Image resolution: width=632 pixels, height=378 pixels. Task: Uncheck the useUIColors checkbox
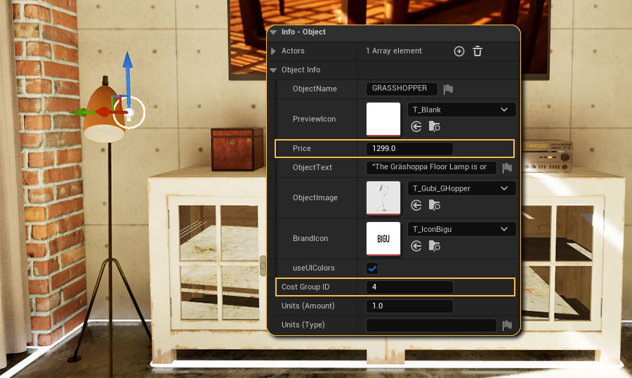372,268
